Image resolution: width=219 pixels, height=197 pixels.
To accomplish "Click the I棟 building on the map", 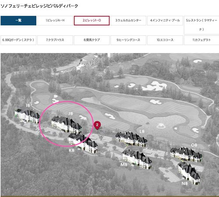I will (x=27, y=115).
